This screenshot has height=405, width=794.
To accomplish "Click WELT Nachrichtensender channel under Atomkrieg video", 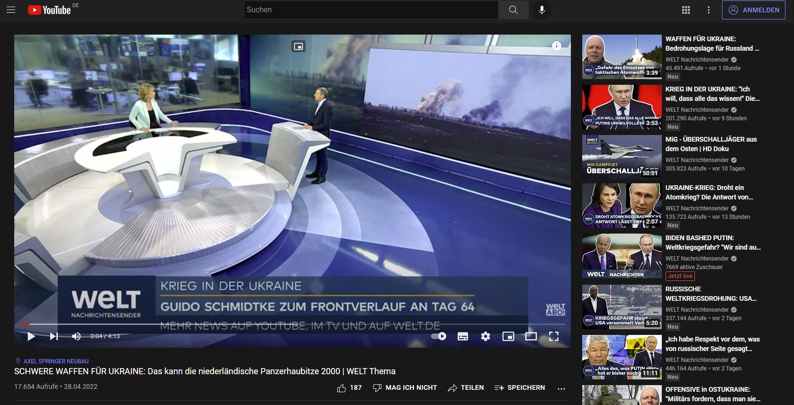I will (x=697, y=208).
